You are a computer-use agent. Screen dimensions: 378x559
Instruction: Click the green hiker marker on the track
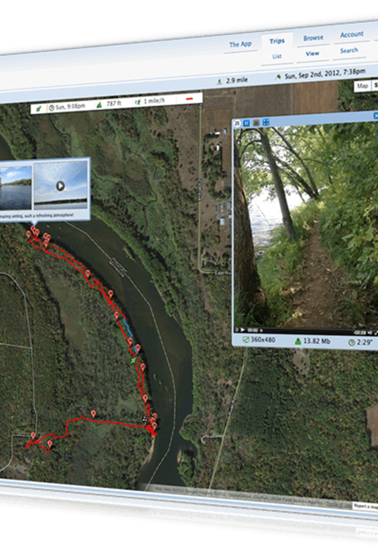tap(133, 361)
